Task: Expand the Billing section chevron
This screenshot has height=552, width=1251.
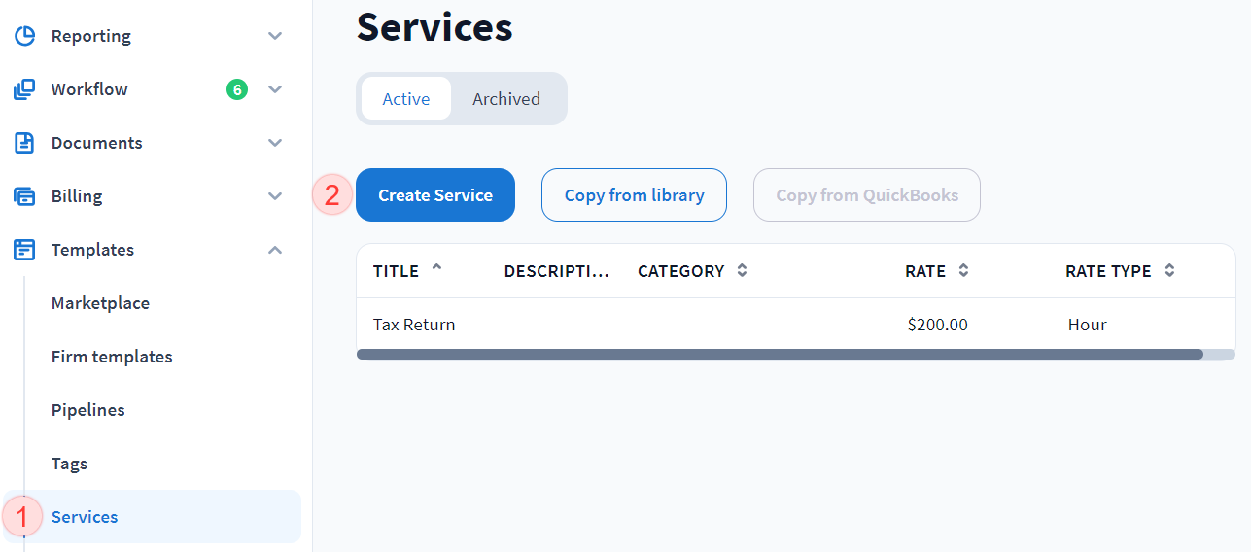Action: point(275,196)
